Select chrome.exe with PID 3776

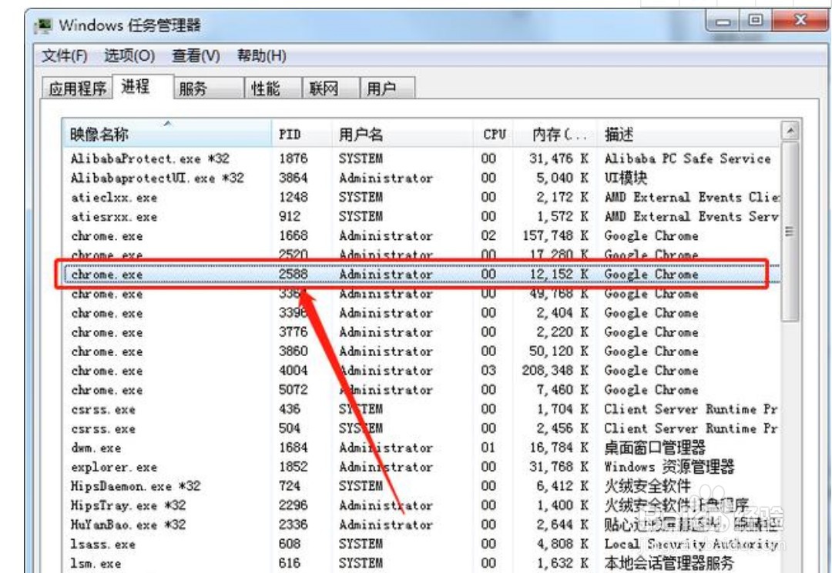tap(421, 332)
